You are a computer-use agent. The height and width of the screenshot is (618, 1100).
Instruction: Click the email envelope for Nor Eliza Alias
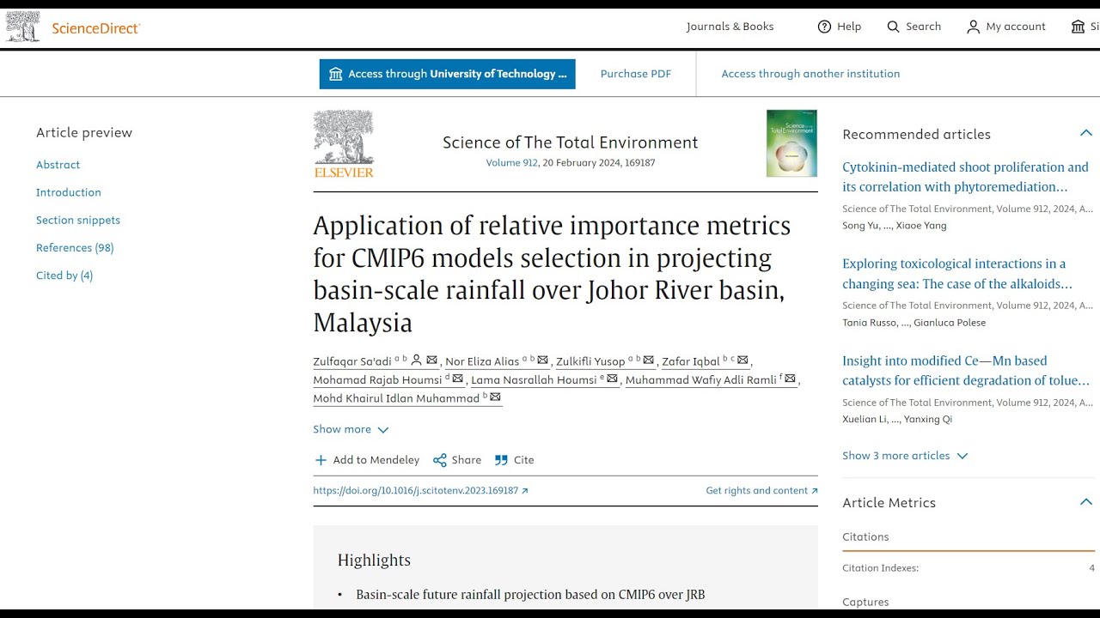542,360
